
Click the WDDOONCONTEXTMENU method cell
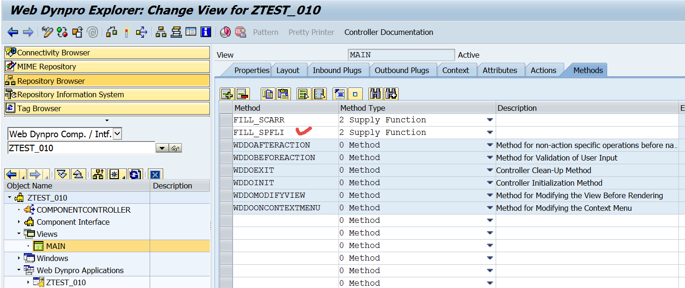[285, 208]
